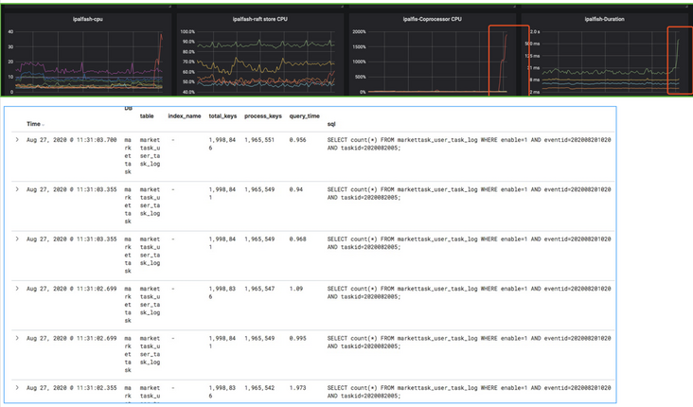693x407 pixels.
Task: Click the highlighted spike in Duration graph
Action: (677, 59)
